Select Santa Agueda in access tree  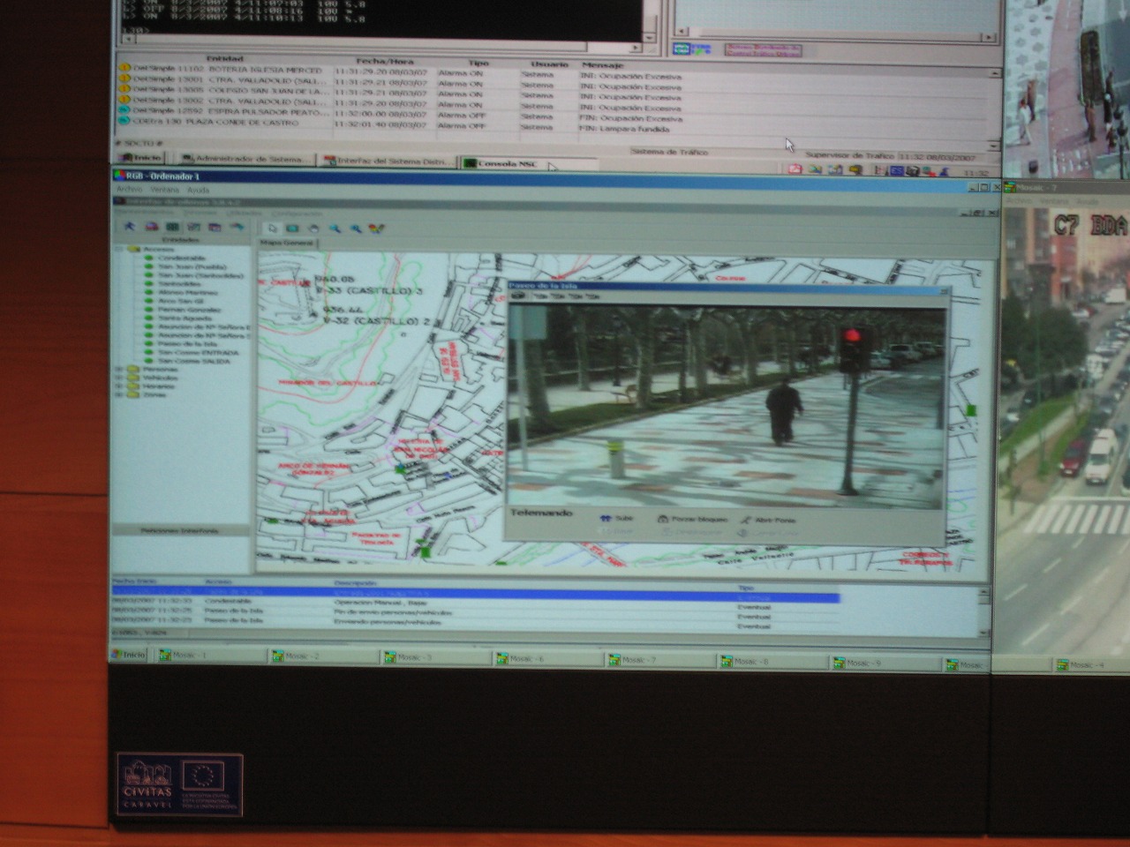[184, 318]
